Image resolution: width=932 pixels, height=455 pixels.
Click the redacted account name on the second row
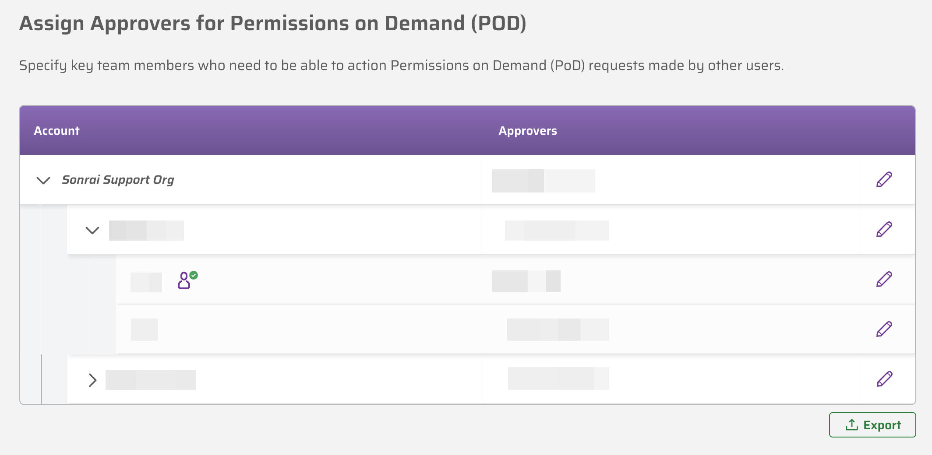pos(146,230)
